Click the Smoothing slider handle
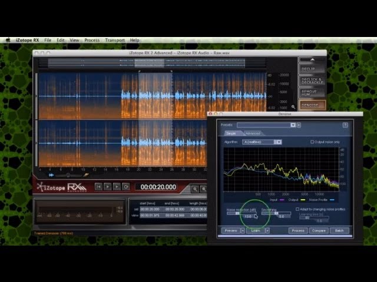Viewport: 377px width, 282px height. 276,213
